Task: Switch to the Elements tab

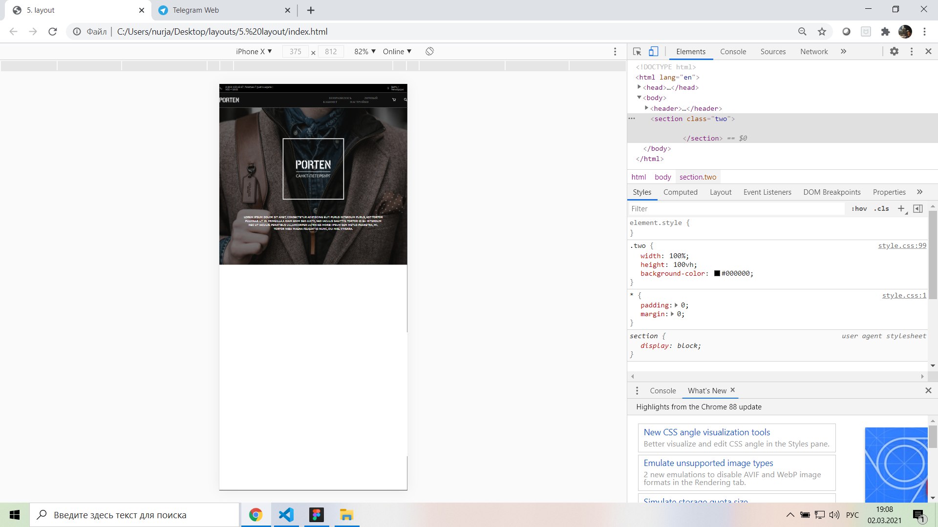Action: coord(691,51)
